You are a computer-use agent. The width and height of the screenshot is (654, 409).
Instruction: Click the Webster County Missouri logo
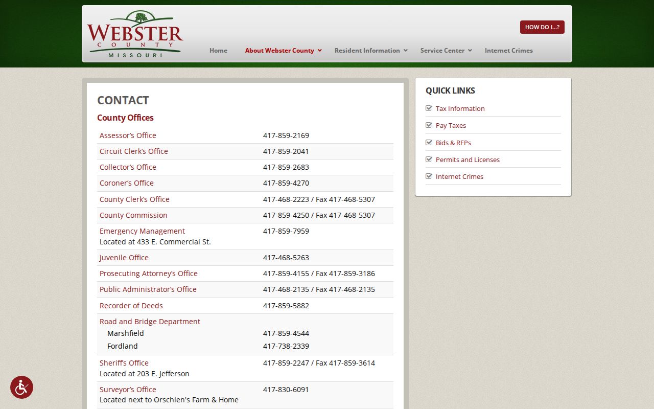point(135,34)
